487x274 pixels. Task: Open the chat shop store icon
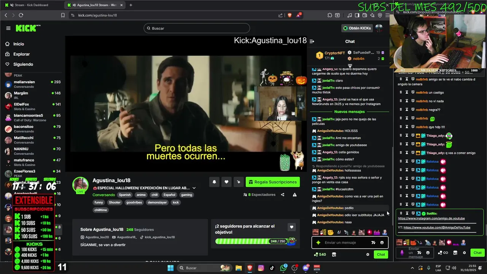point(334,255)
